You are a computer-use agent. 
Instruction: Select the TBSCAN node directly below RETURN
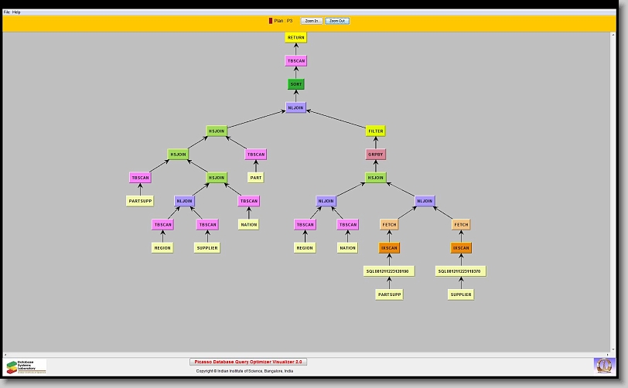(x=296, y=61)
